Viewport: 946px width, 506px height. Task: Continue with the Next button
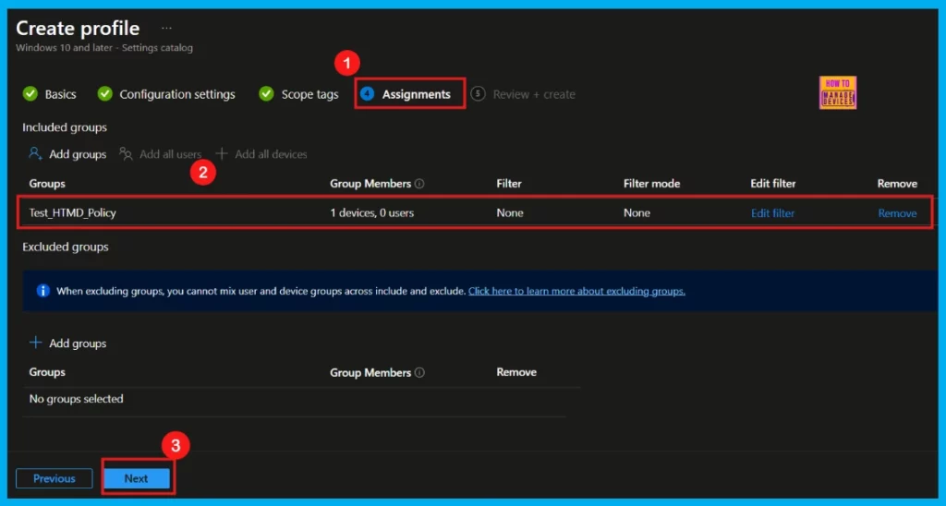(x=137, y=478)
